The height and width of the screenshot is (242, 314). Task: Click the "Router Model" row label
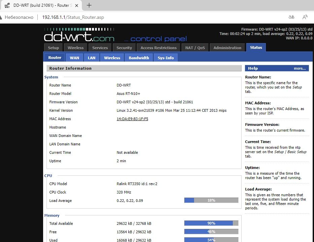(60, 94)
